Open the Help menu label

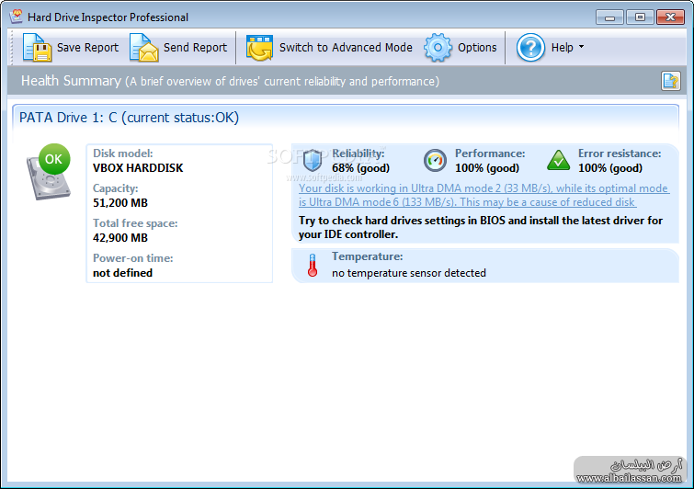[x=563, y=48]
